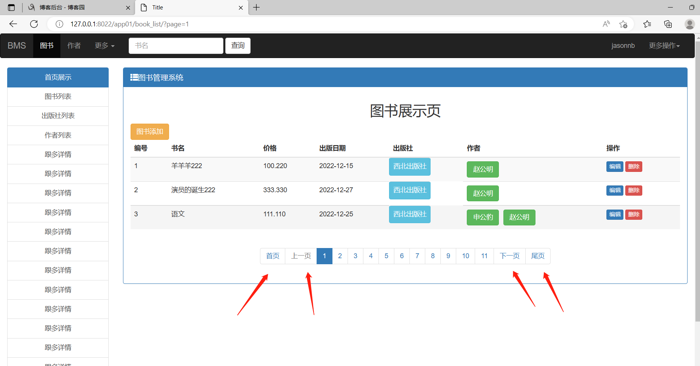Select page 1 in pagination
Image resolution: width=700 pixels, height=366 pixels.
click(324, 256)
